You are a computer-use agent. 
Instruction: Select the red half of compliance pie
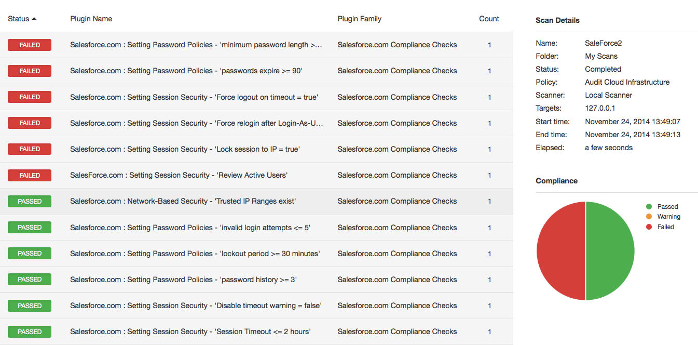(x=561, y=251)
